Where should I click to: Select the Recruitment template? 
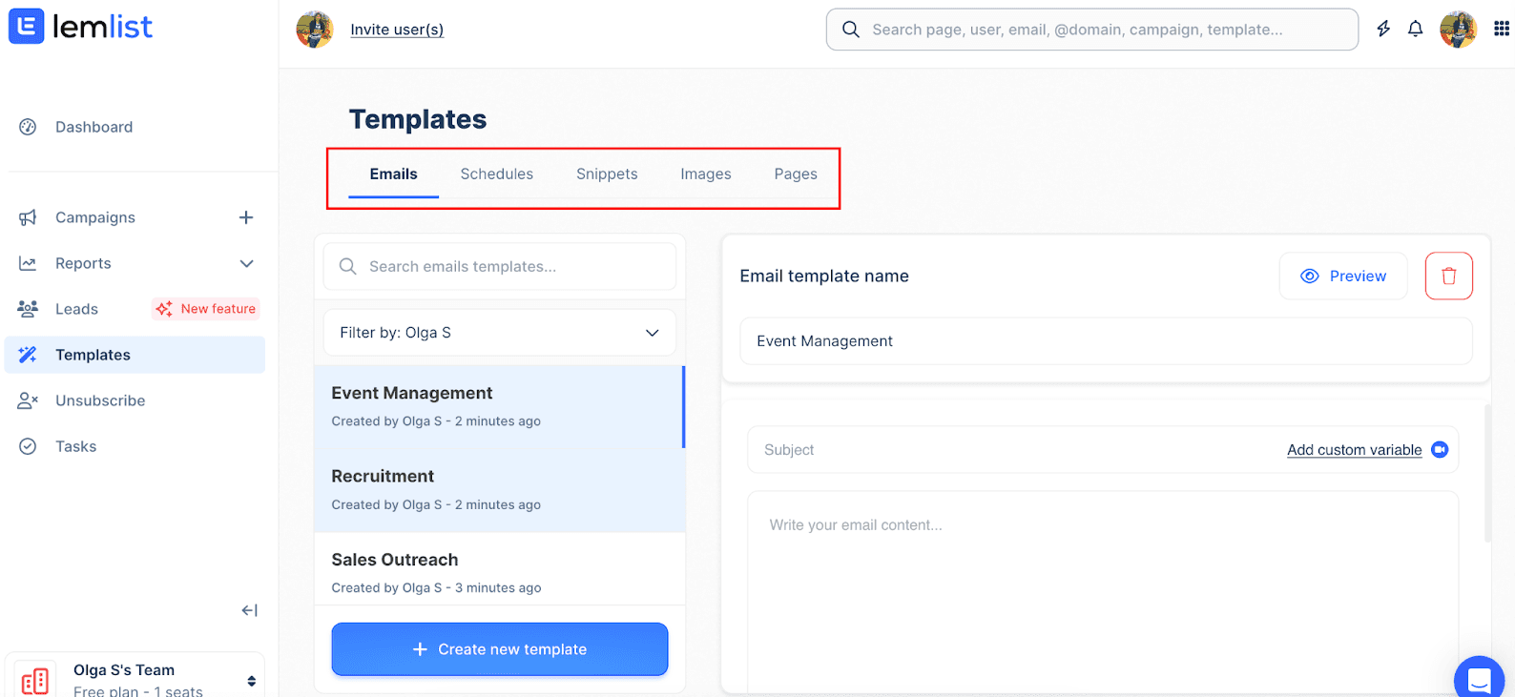click(x=500, y=490)
